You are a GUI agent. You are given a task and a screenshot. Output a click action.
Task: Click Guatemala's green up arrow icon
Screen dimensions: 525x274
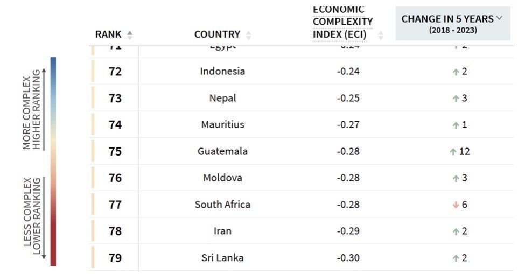click(x=453, y=152)
